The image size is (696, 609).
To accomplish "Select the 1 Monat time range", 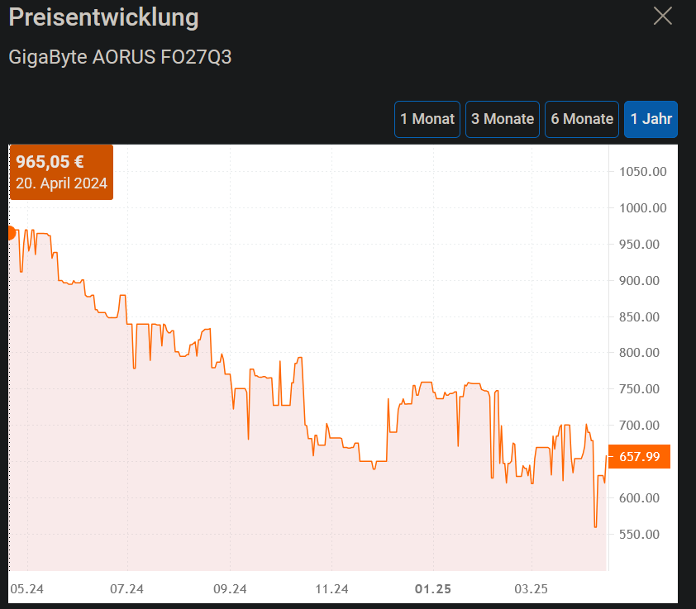I will [427, 119].
